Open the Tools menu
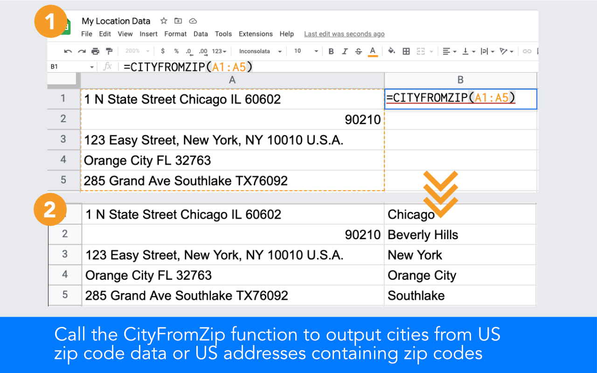Screen dimensions: 597x373 [223, 34]
